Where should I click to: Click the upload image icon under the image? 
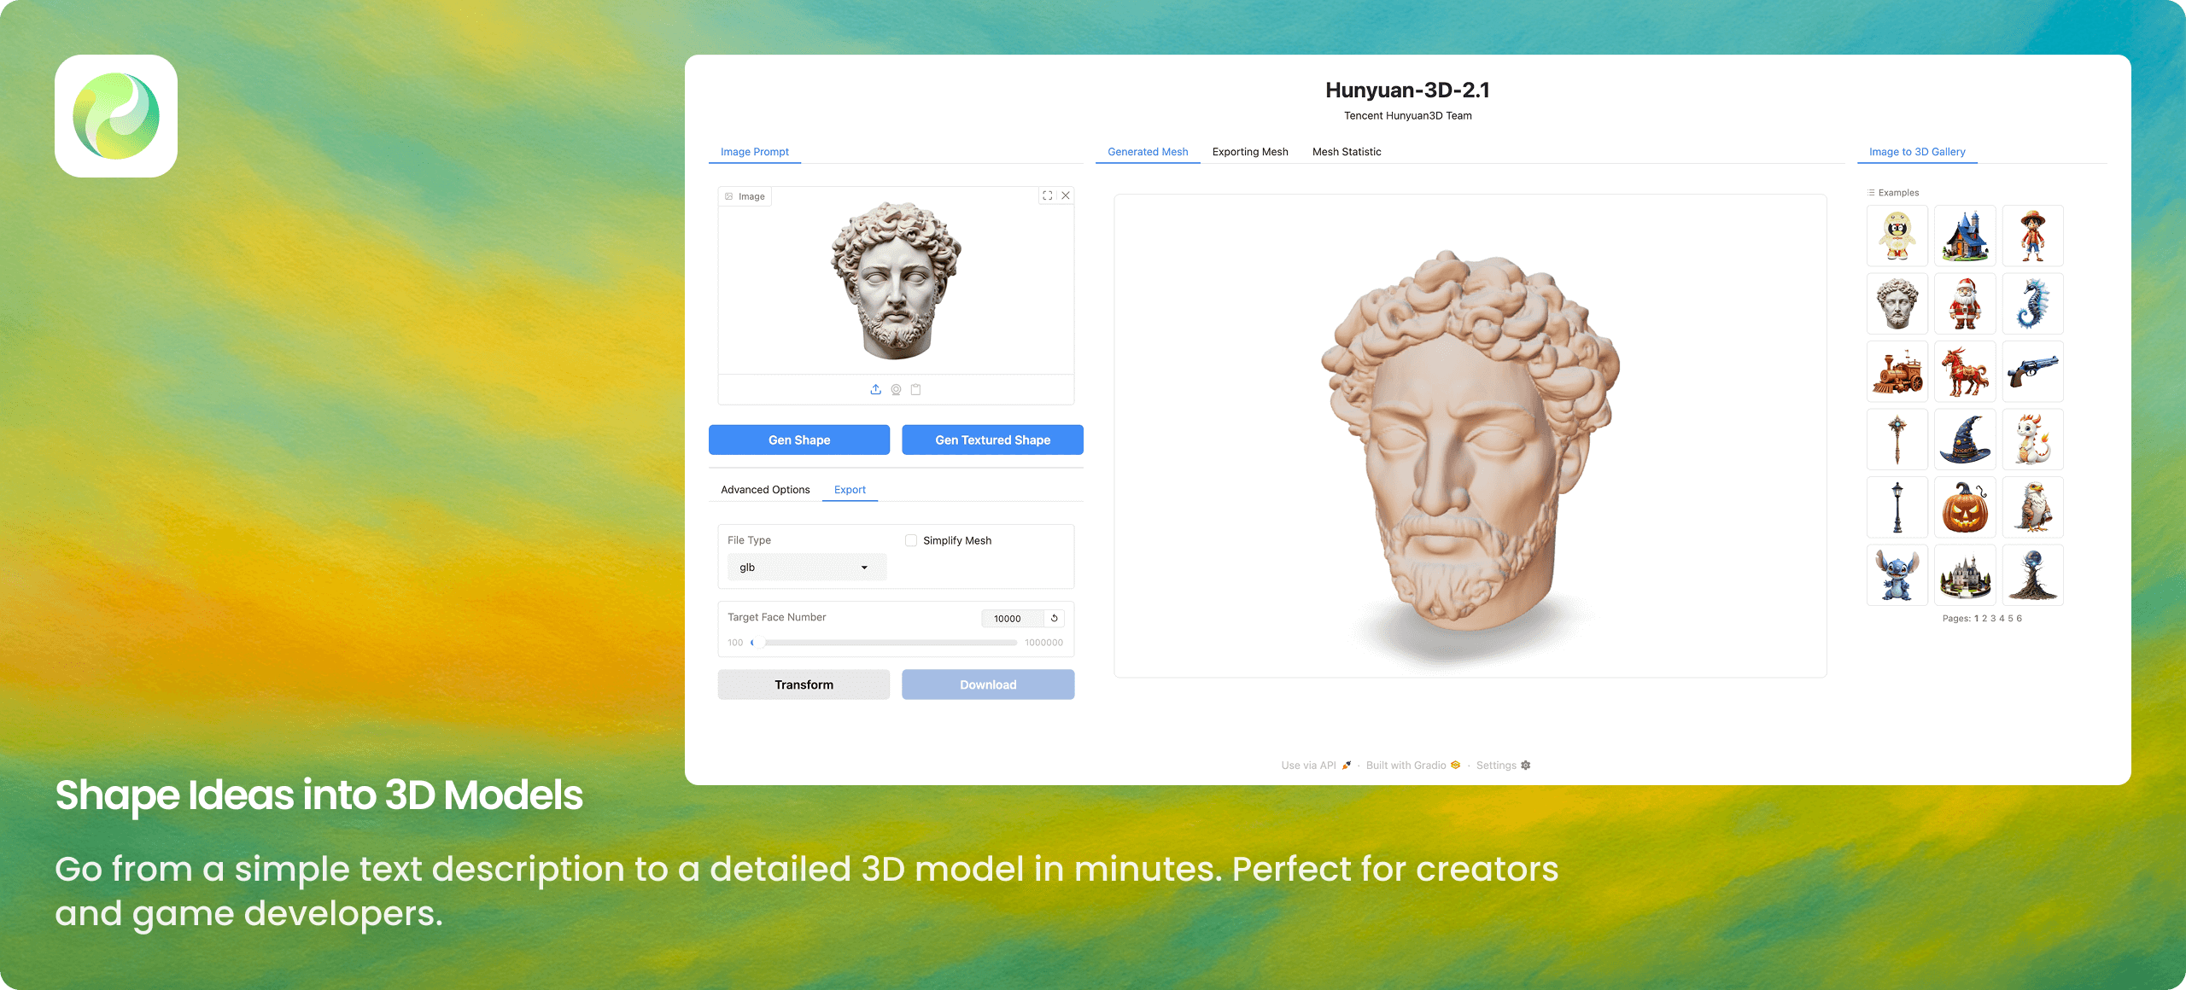(875, 389)
